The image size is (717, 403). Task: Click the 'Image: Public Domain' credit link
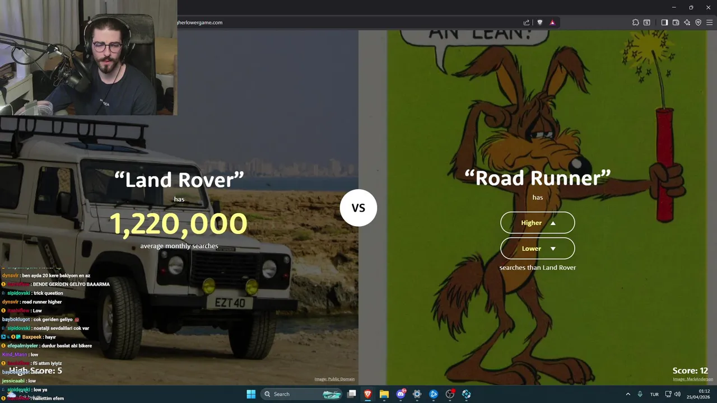click(334, 379)
